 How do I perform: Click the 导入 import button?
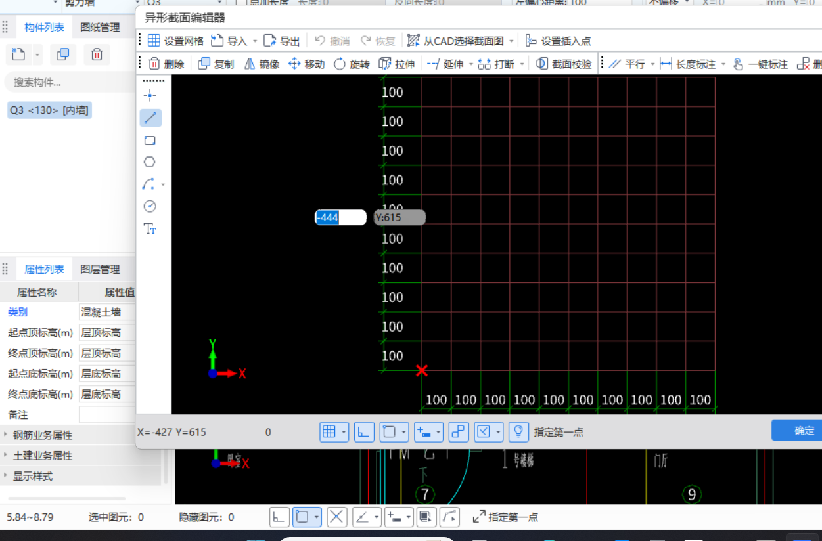click(x=229, y=41)
